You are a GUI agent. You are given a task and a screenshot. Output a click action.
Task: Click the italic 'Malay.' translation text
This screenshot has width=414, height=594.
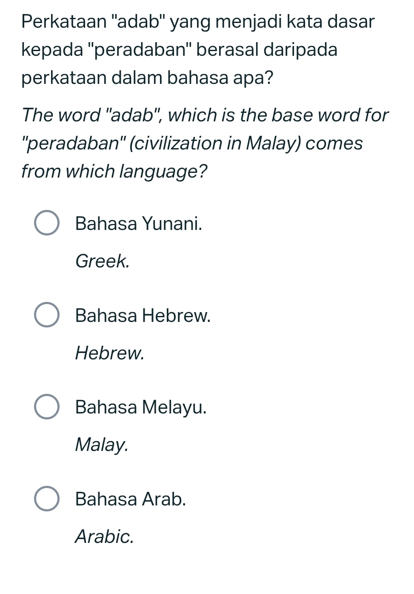tap(101, 445)
